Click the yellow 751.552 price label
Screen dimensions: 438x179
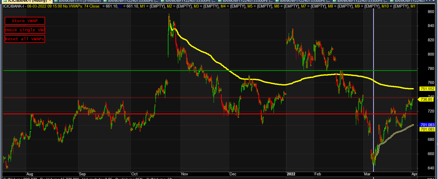click(427, 89)
